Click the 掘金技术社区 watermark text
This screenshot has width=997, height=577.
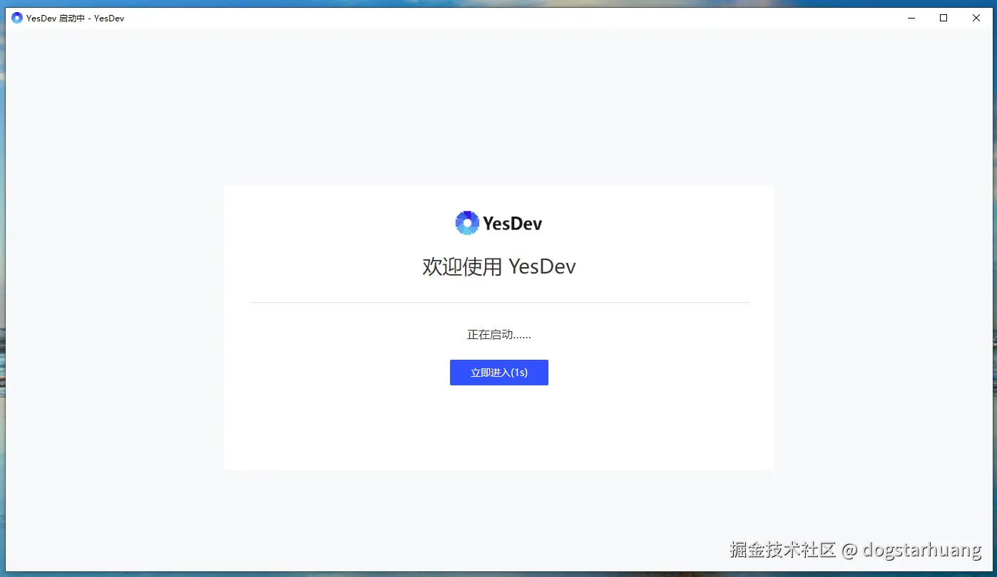click(782, 550)
